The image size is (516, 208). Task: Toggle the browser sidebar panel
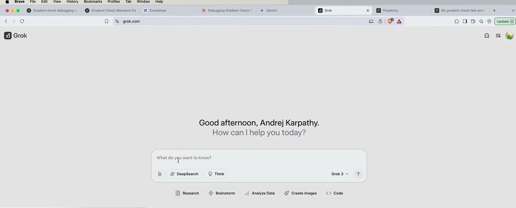[x=465, y=21]
